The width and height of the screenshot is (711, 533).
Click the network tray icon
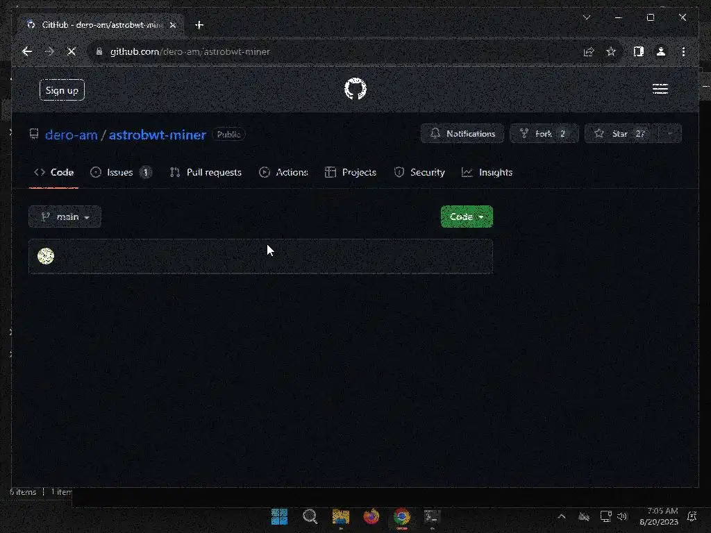point(605,516)
